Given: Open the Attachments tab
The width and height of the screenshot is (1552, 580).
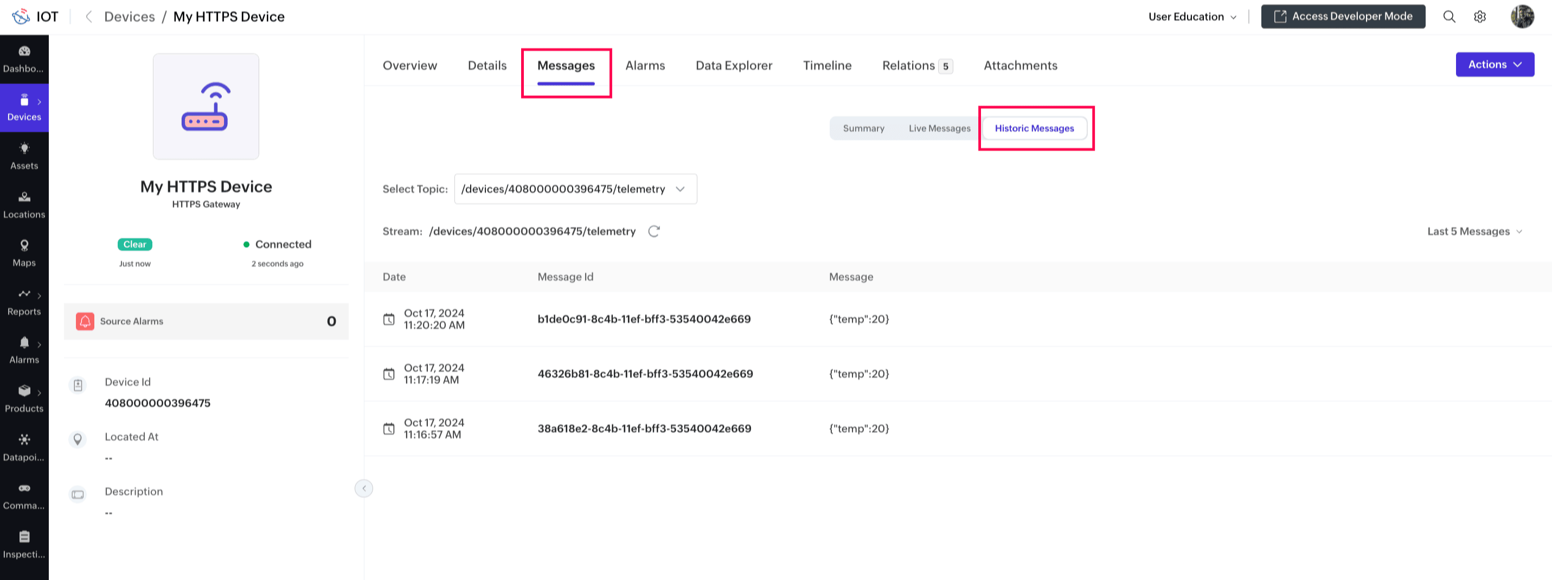Looking at the screenshot, I should click(x=1020, y=66).
